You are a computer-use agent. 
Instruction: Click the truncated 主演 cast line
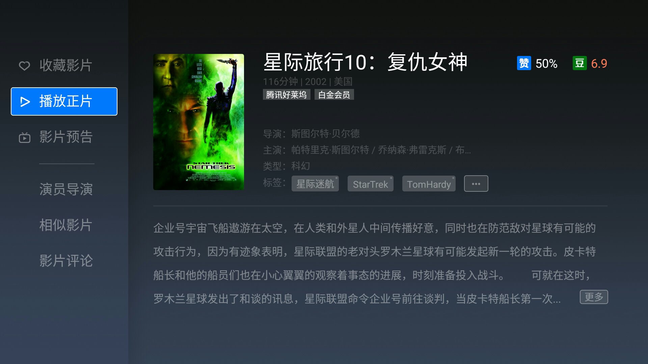367,150
